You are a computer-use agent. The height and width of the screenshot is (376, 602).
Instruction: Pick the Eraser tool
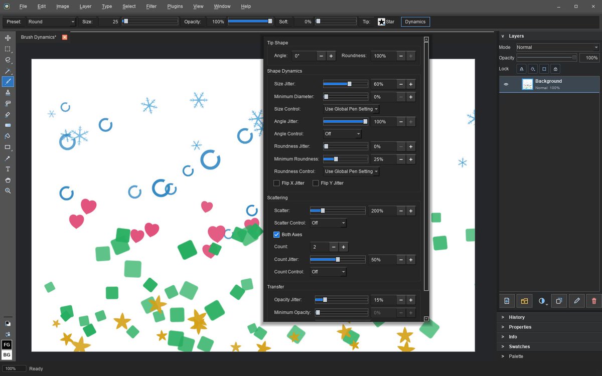click(x=8, y=114)
